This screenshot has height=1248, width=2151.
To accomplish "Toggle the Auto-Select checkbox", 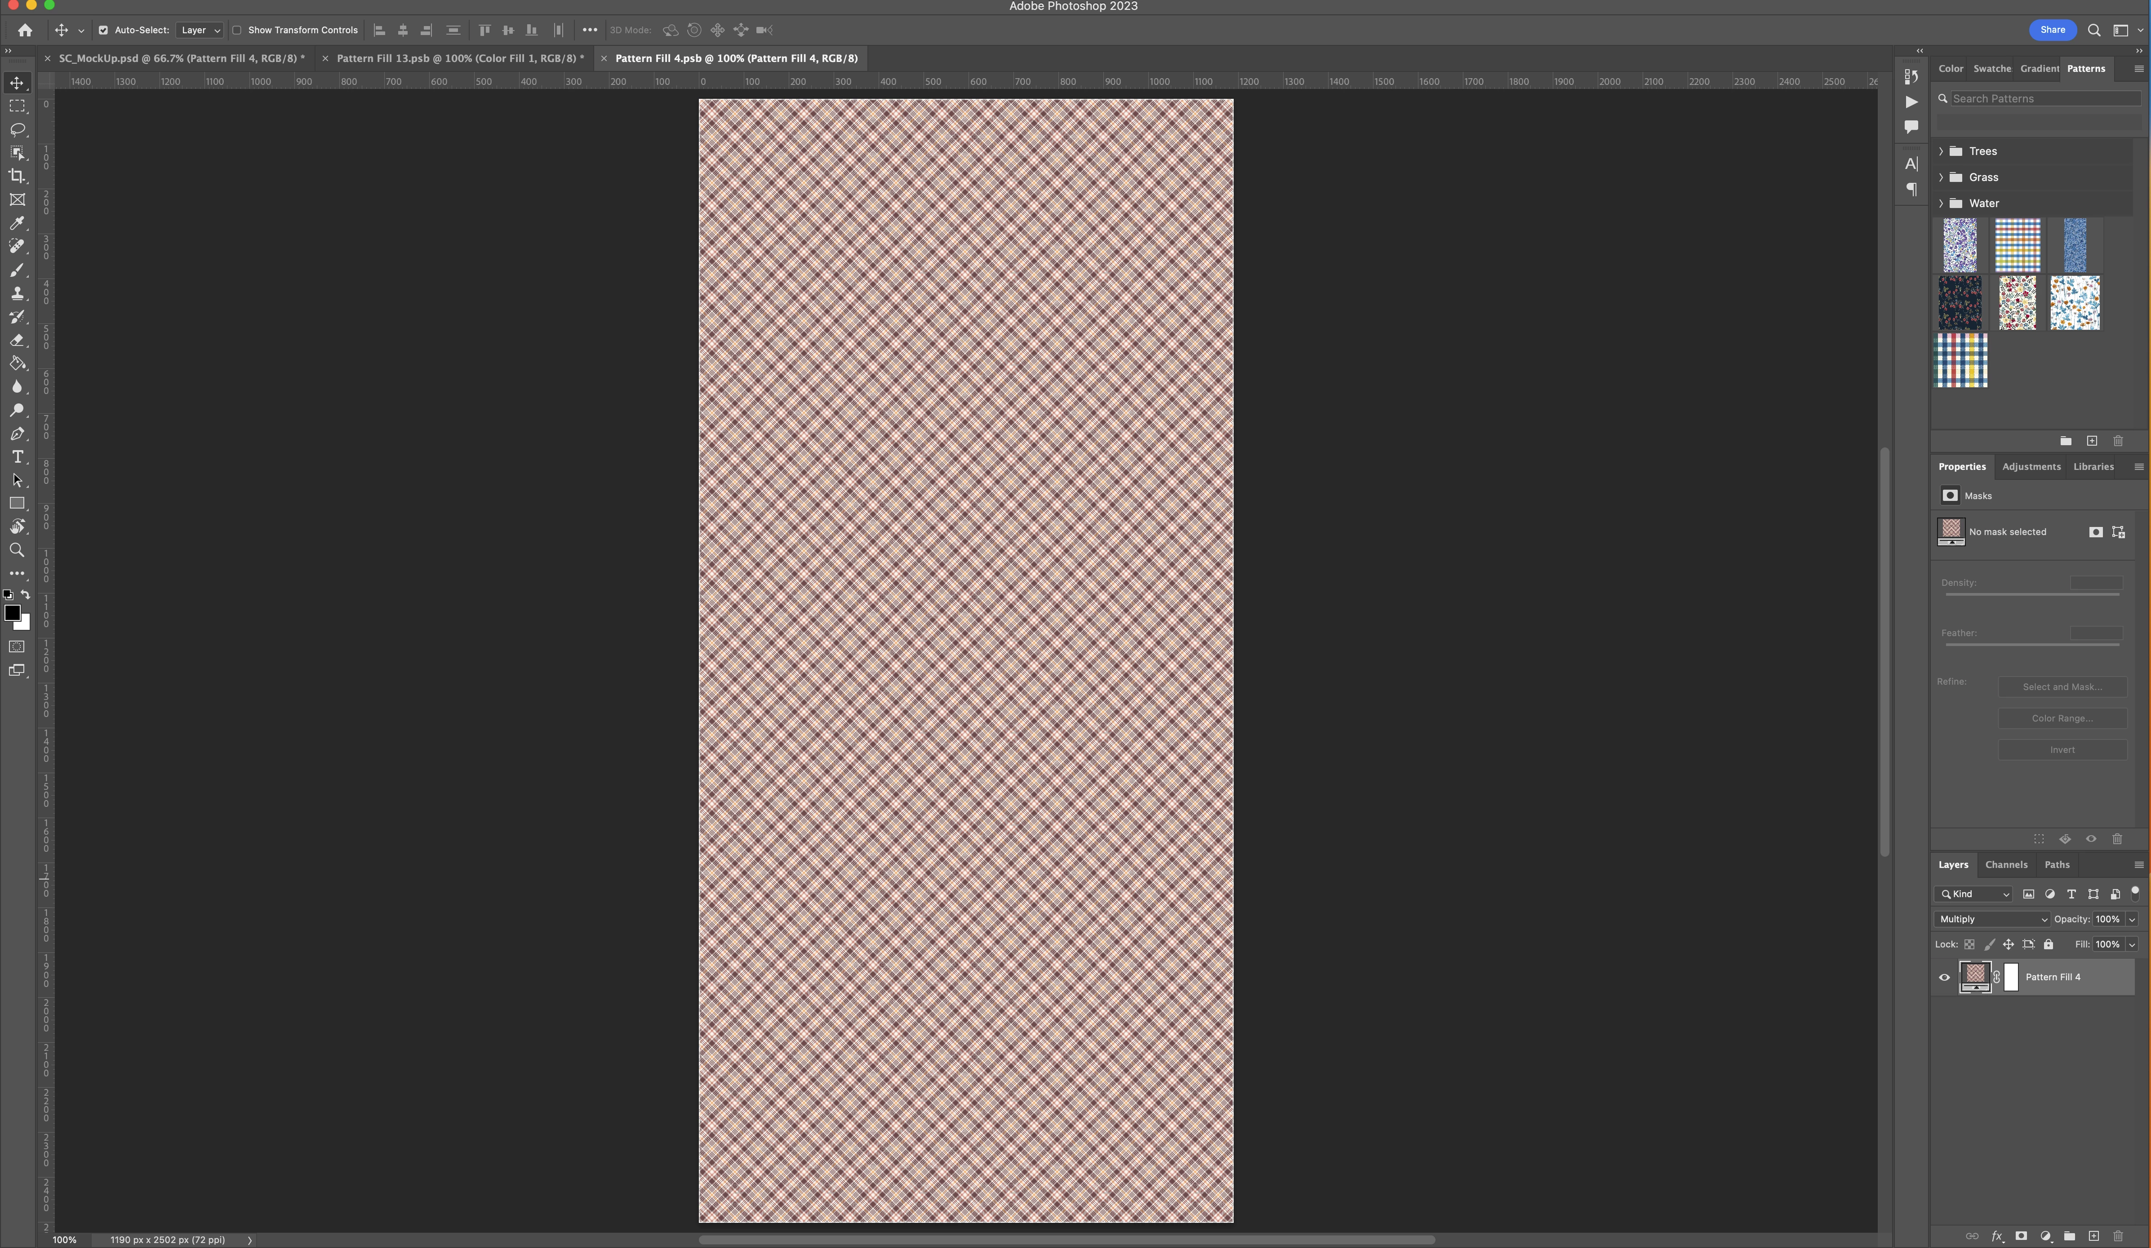I will [103, 30].
